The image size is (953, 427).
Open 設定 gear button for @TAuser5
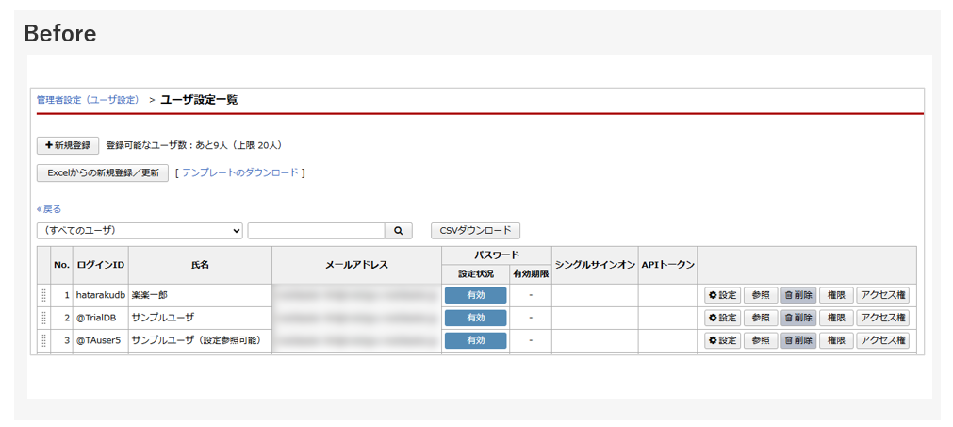pyautogui.click(x=723, y=340)
